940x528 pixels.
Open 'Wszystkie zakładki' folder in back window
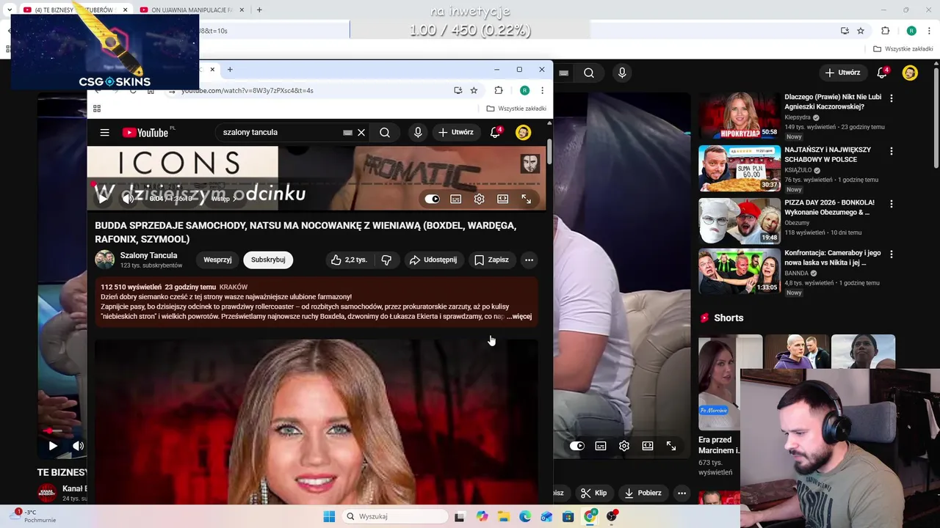click(x=903, y=49)
